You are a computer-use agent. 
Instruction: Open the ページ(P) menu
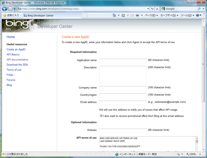click(151, 15)
